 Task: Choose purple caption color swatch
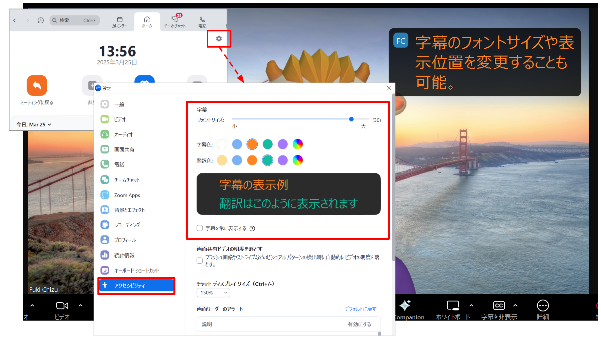(283, 144)
